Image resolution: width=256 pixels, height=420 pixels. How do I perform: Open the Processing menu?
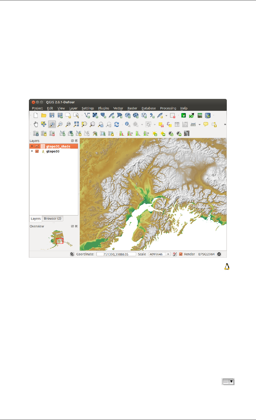168,108
